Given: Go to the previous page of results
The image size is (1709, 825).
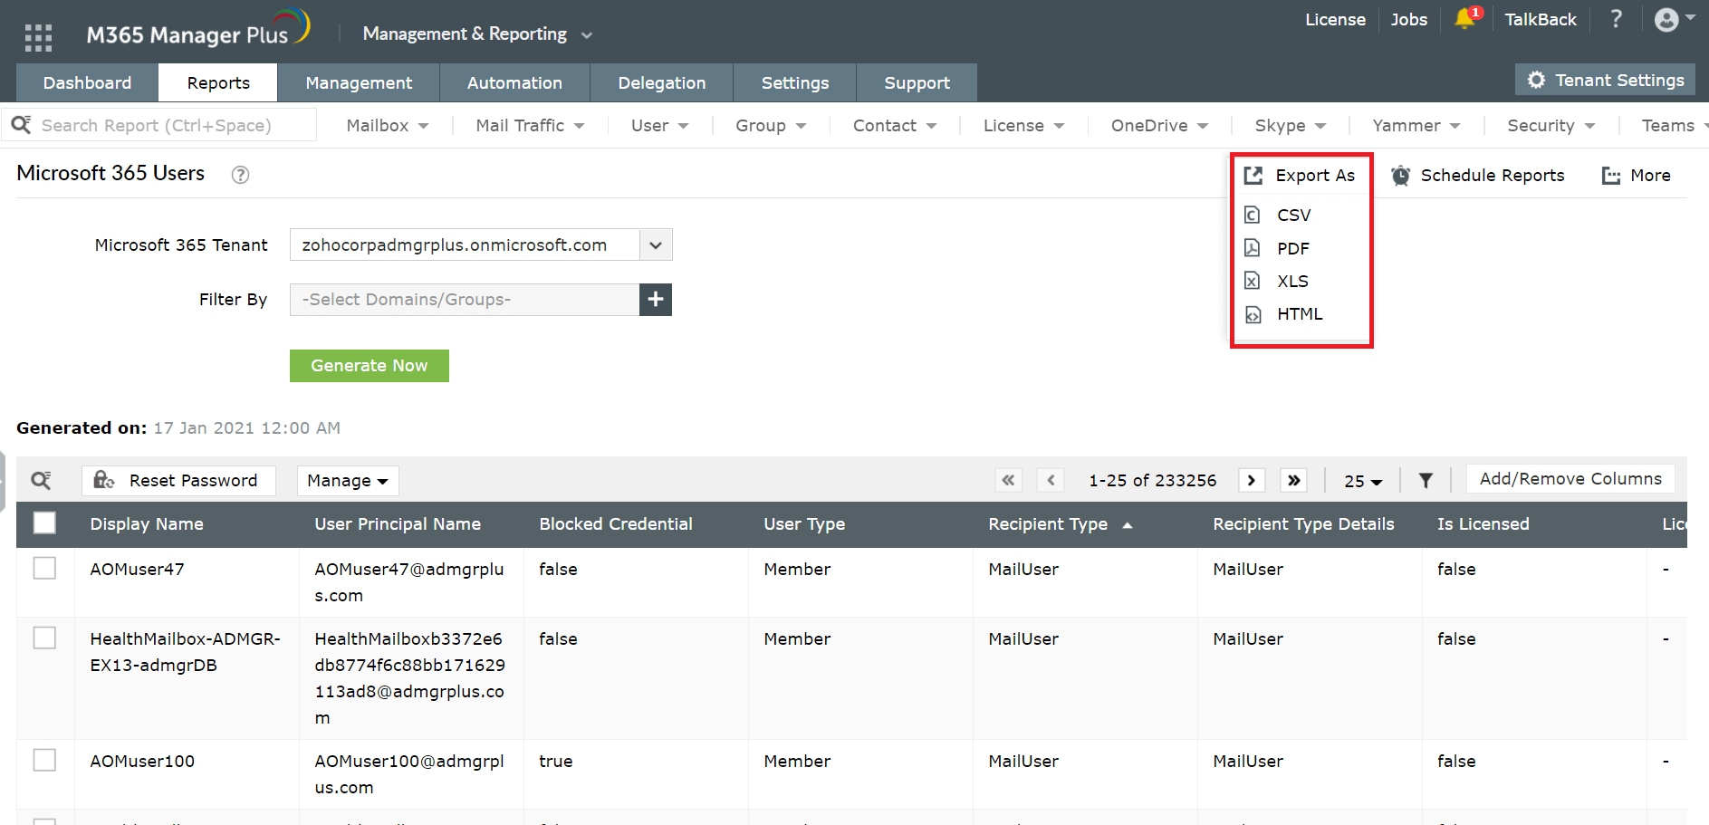Looking at the screenshot, I should coord(1051,480).
